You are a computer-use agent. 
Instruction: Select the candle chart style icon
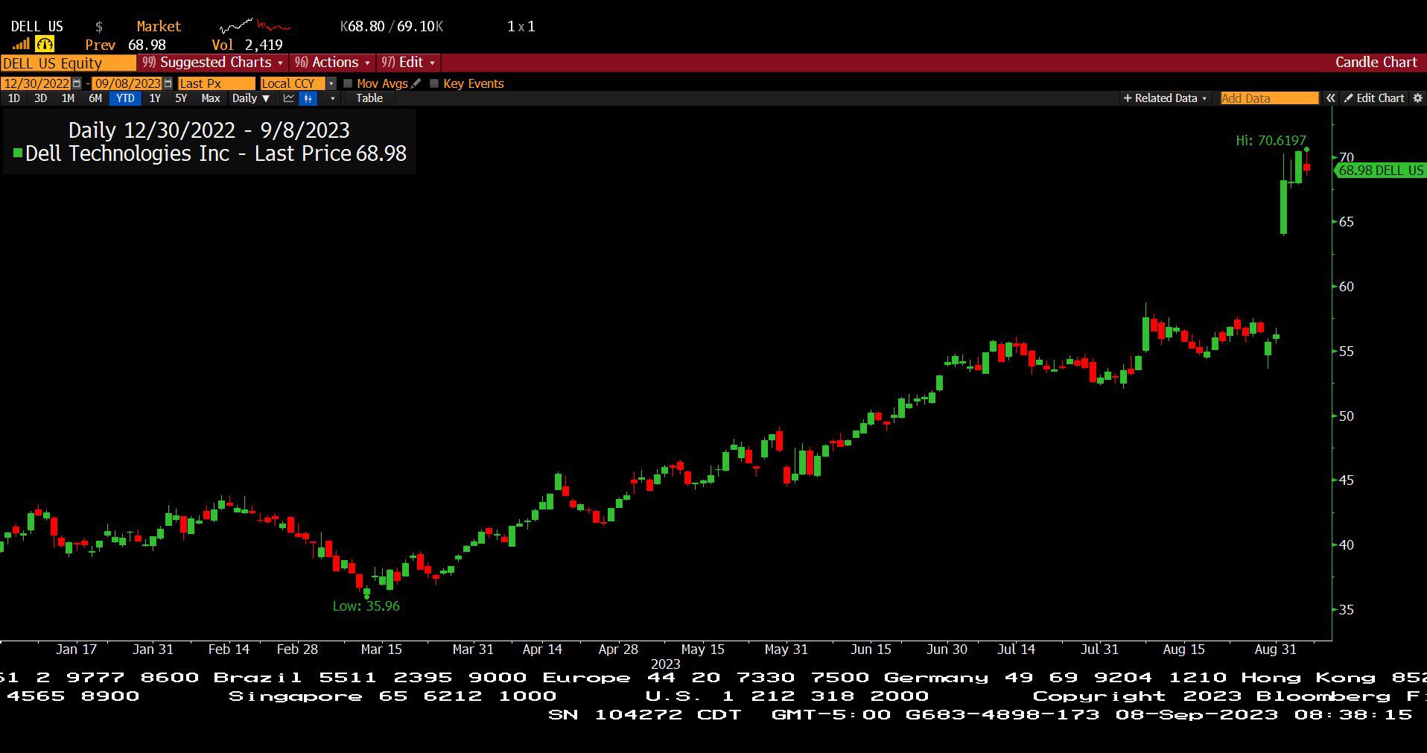click(x=308, y=98)
